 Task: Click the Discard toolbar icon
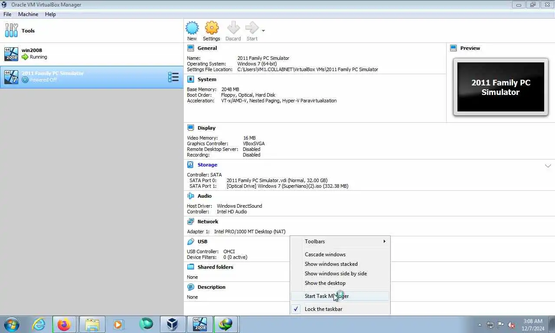click(233, 28)
